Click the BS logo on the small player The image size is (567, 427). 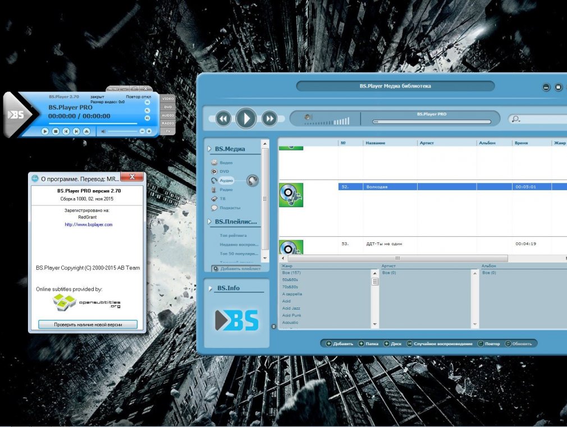[x=16, y=114]
